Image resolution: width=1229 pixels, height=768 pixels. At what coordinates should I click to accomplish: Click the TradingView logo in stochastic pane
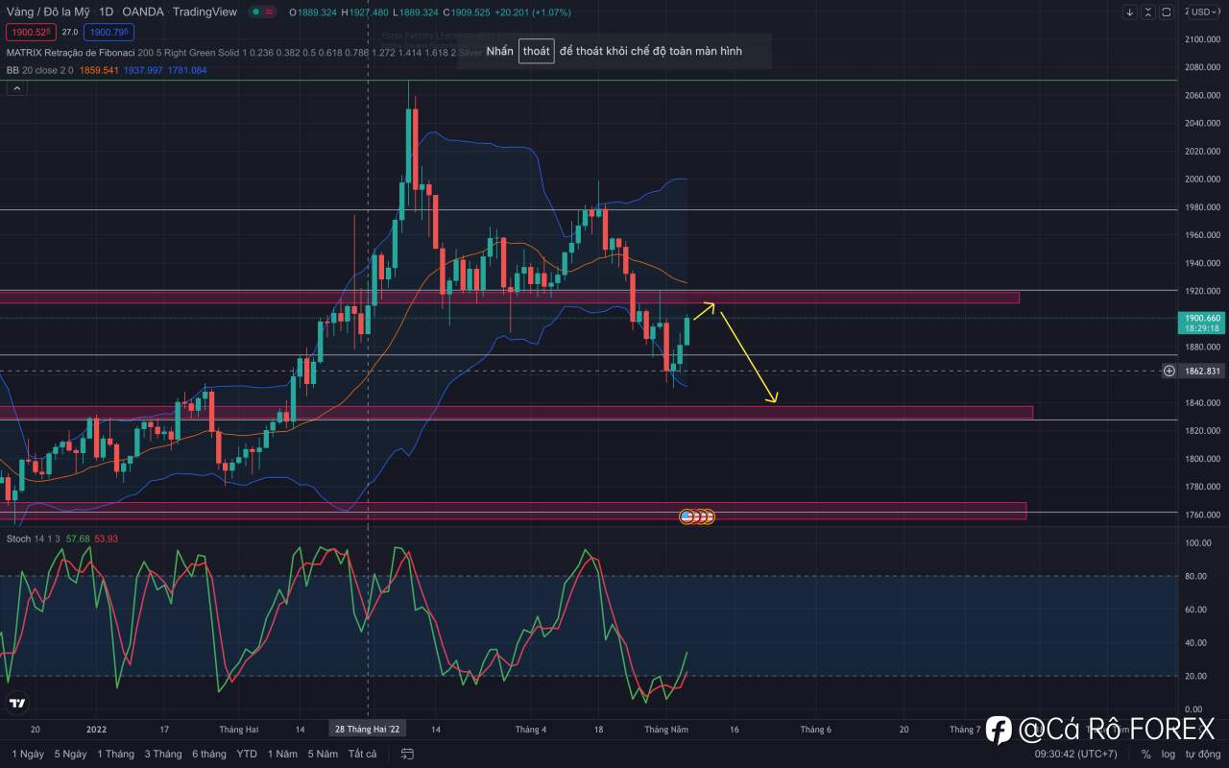(16, 705)
